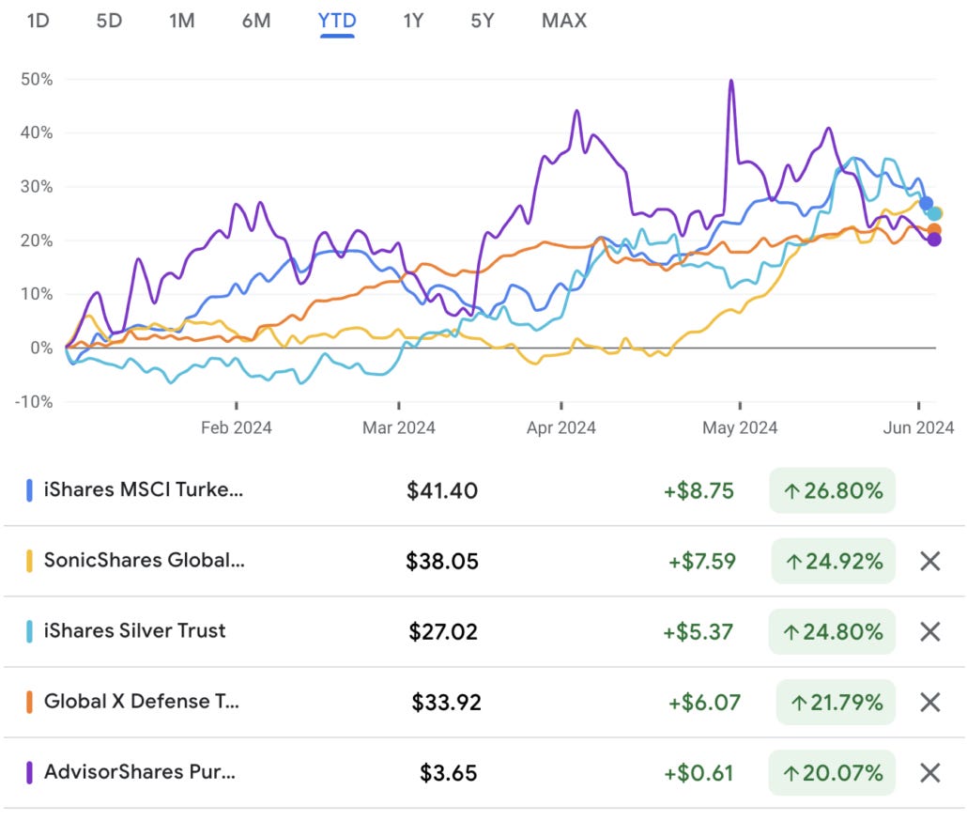Open iShares MSCI Turke... fund row
Image resolution: width=967 pixels, height=821 pixels.
tap(483, 490)
